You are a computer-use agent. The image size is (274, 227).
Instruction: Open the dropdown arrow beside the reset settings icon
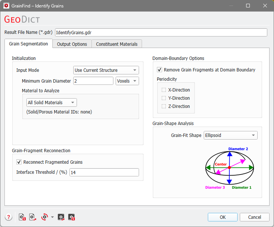52,217
